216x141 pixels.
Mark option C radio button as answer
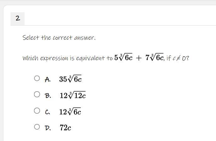[37, 110]
